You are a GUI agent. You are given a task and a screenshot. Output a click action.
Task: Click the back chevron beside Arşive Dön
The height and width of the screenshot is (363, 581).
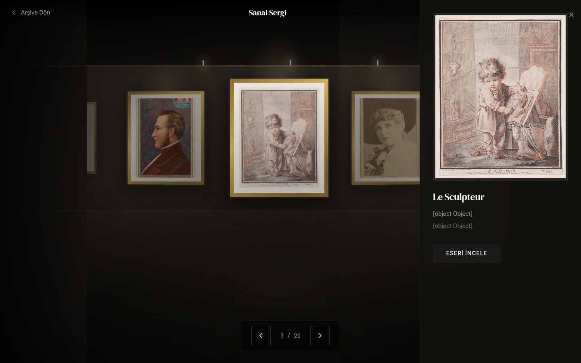(x=14, y=13)
